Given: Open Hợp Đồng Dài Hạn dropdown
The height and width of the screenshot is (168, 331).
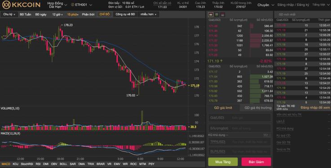Looking at the screenshot, I should coord(57,5).
